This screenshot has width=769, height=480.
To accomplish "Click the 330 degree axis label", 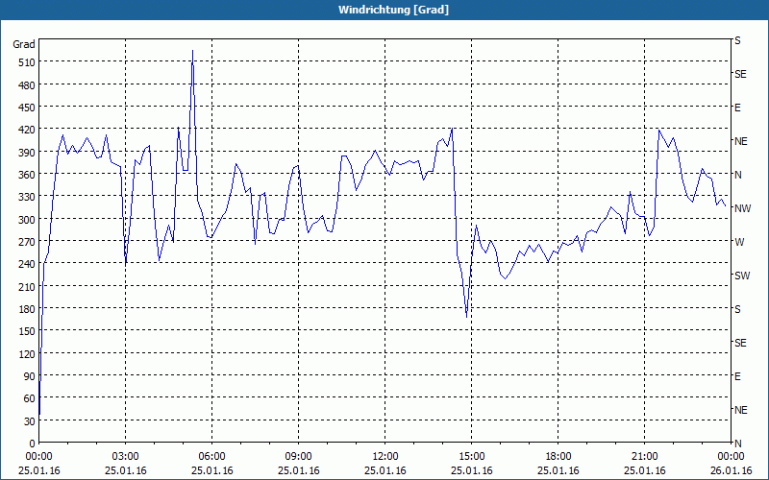I will (x=27, y=197).
